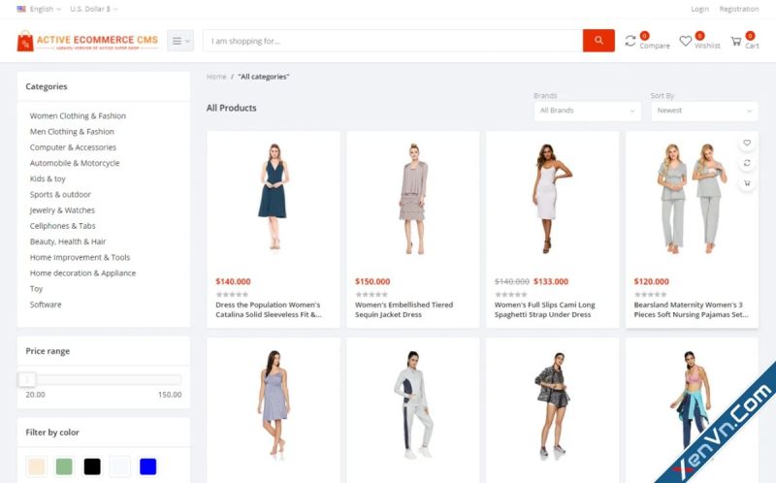
Task: Select Men Clothing & Fashion category
Action: point(72,132)
